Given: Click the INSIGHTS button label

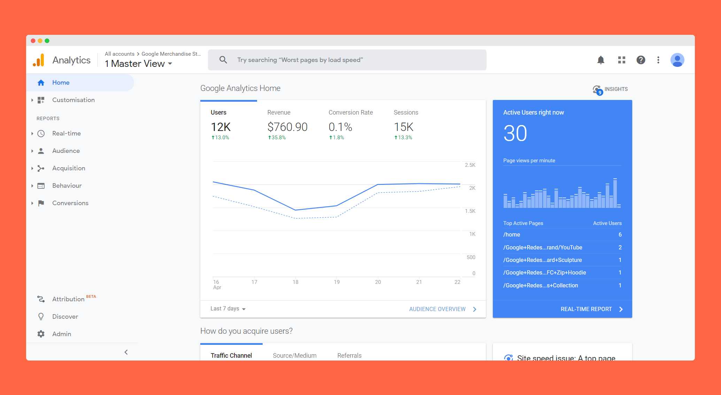Looking at the screenshot, I should [x=616, y=89].
